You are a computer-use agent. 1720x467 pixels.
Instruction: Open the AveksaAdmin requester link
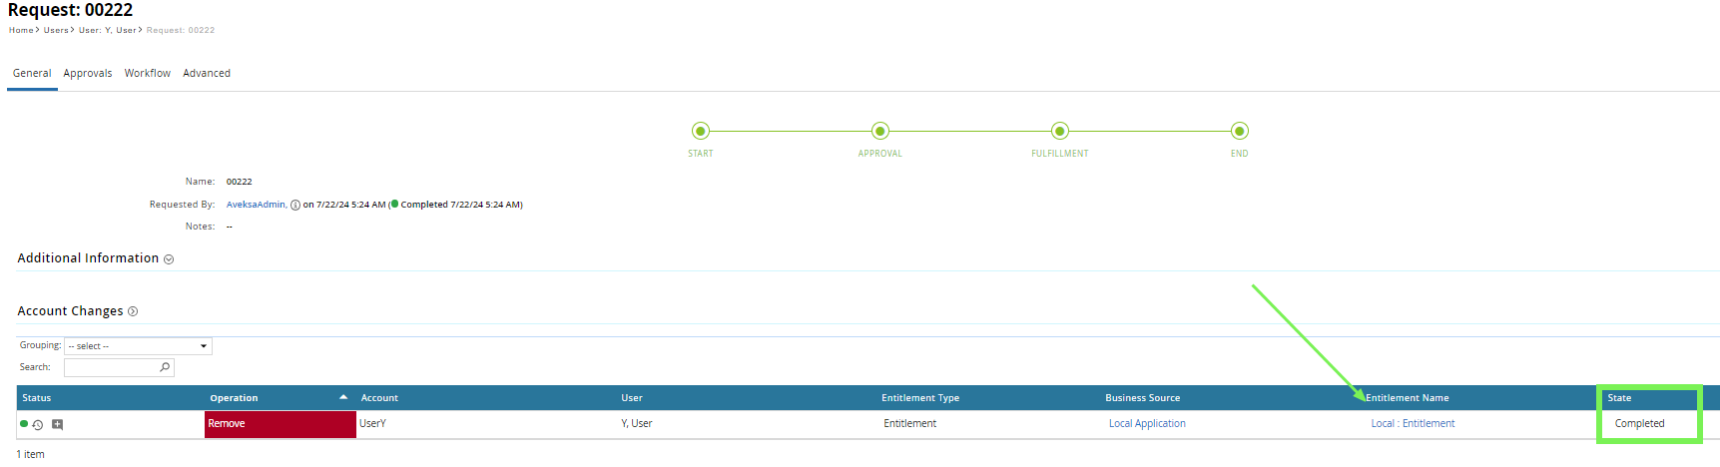(x=256, y=205)
